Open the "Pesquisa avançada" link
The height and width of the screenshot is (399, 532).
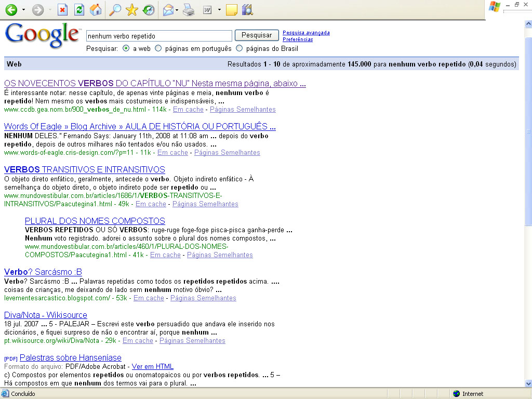click(306, 33)
